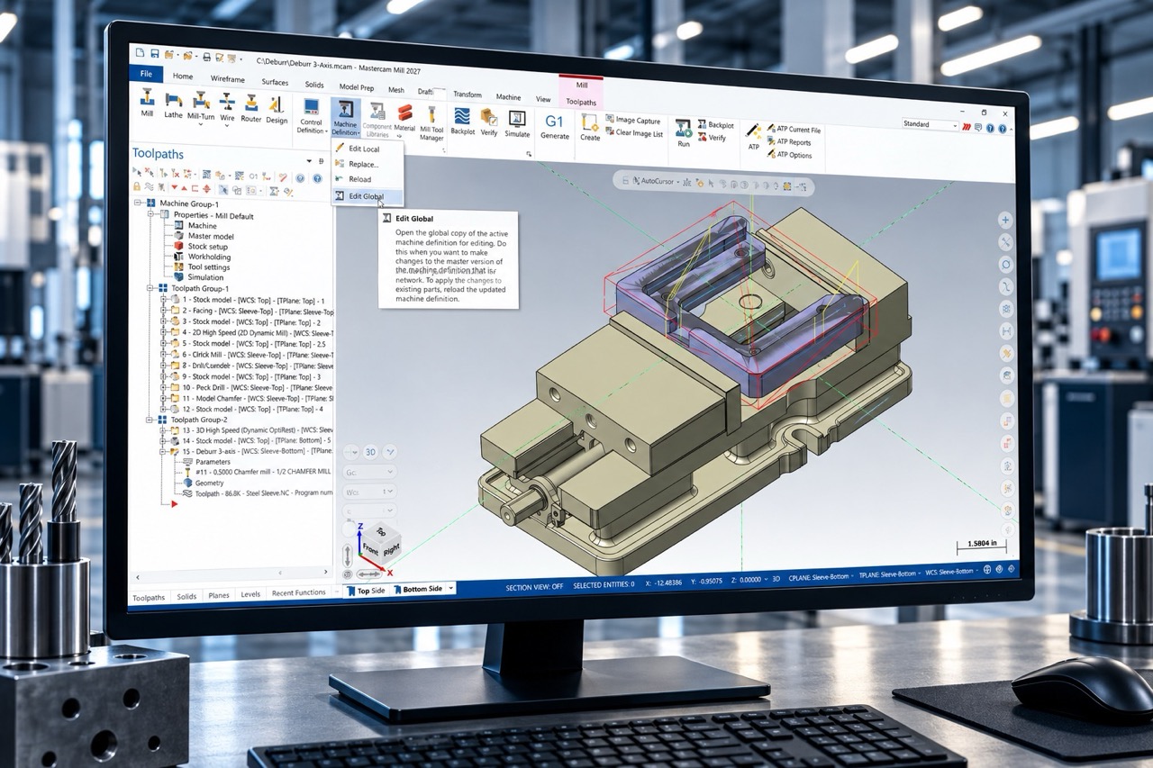The width and height of the screenshot is (1153, 768).
Task: Open ATP Options
Action: pos(789,155)
